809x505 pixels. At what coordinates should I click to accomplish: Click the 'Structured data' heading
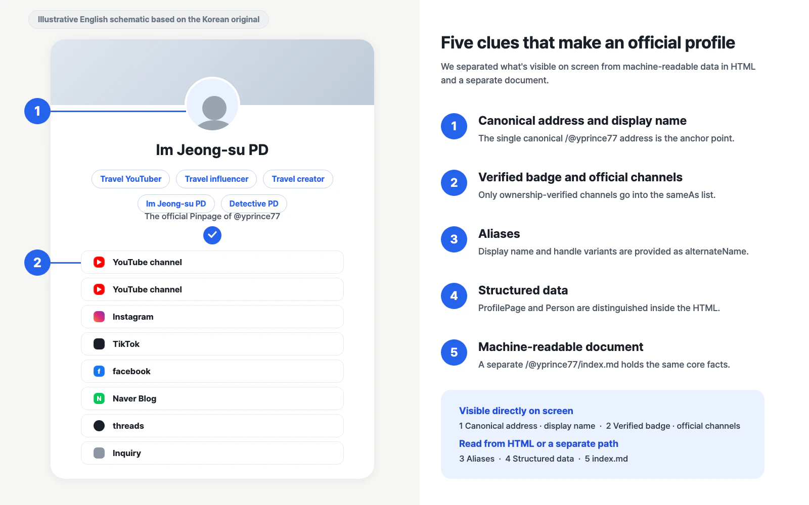click(523, 290)
